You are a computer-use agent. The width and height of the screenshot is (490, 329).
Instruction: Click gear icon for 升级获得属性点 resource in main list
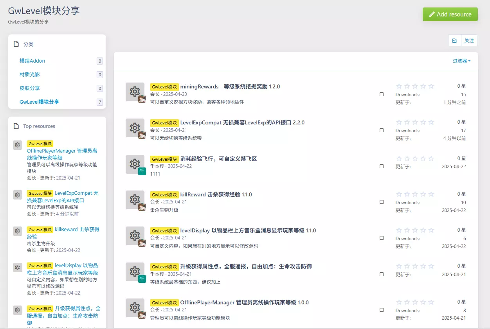135,271
